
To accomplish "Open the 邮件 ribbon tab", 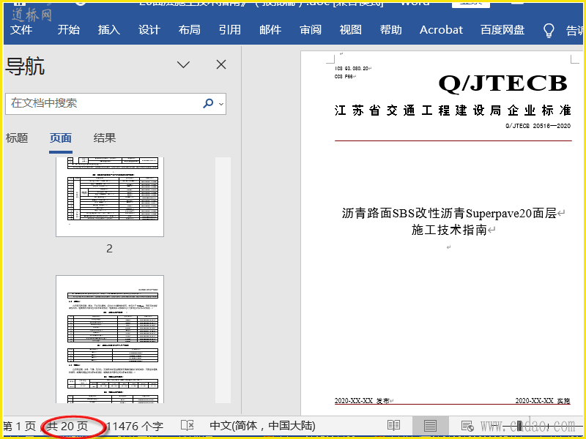I will 270,30.
